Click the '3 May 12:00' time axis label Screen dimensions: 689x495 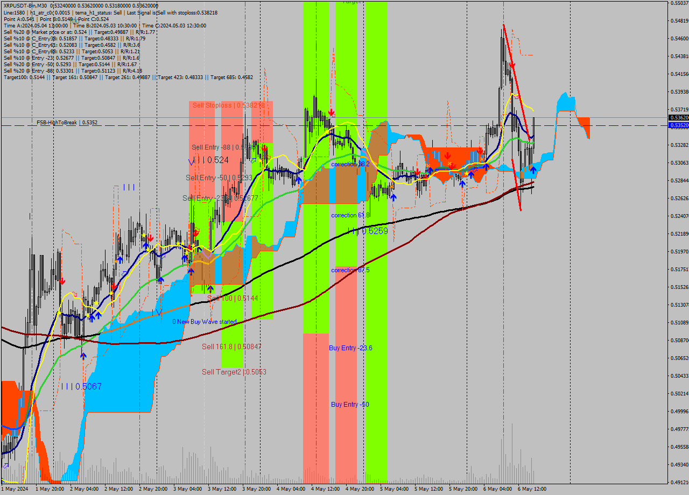point(222,489)
